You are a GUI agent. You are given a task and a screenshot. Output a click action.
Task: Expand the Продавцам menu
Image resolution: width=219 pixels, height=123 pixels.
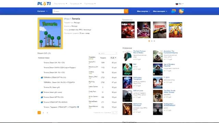76,4
